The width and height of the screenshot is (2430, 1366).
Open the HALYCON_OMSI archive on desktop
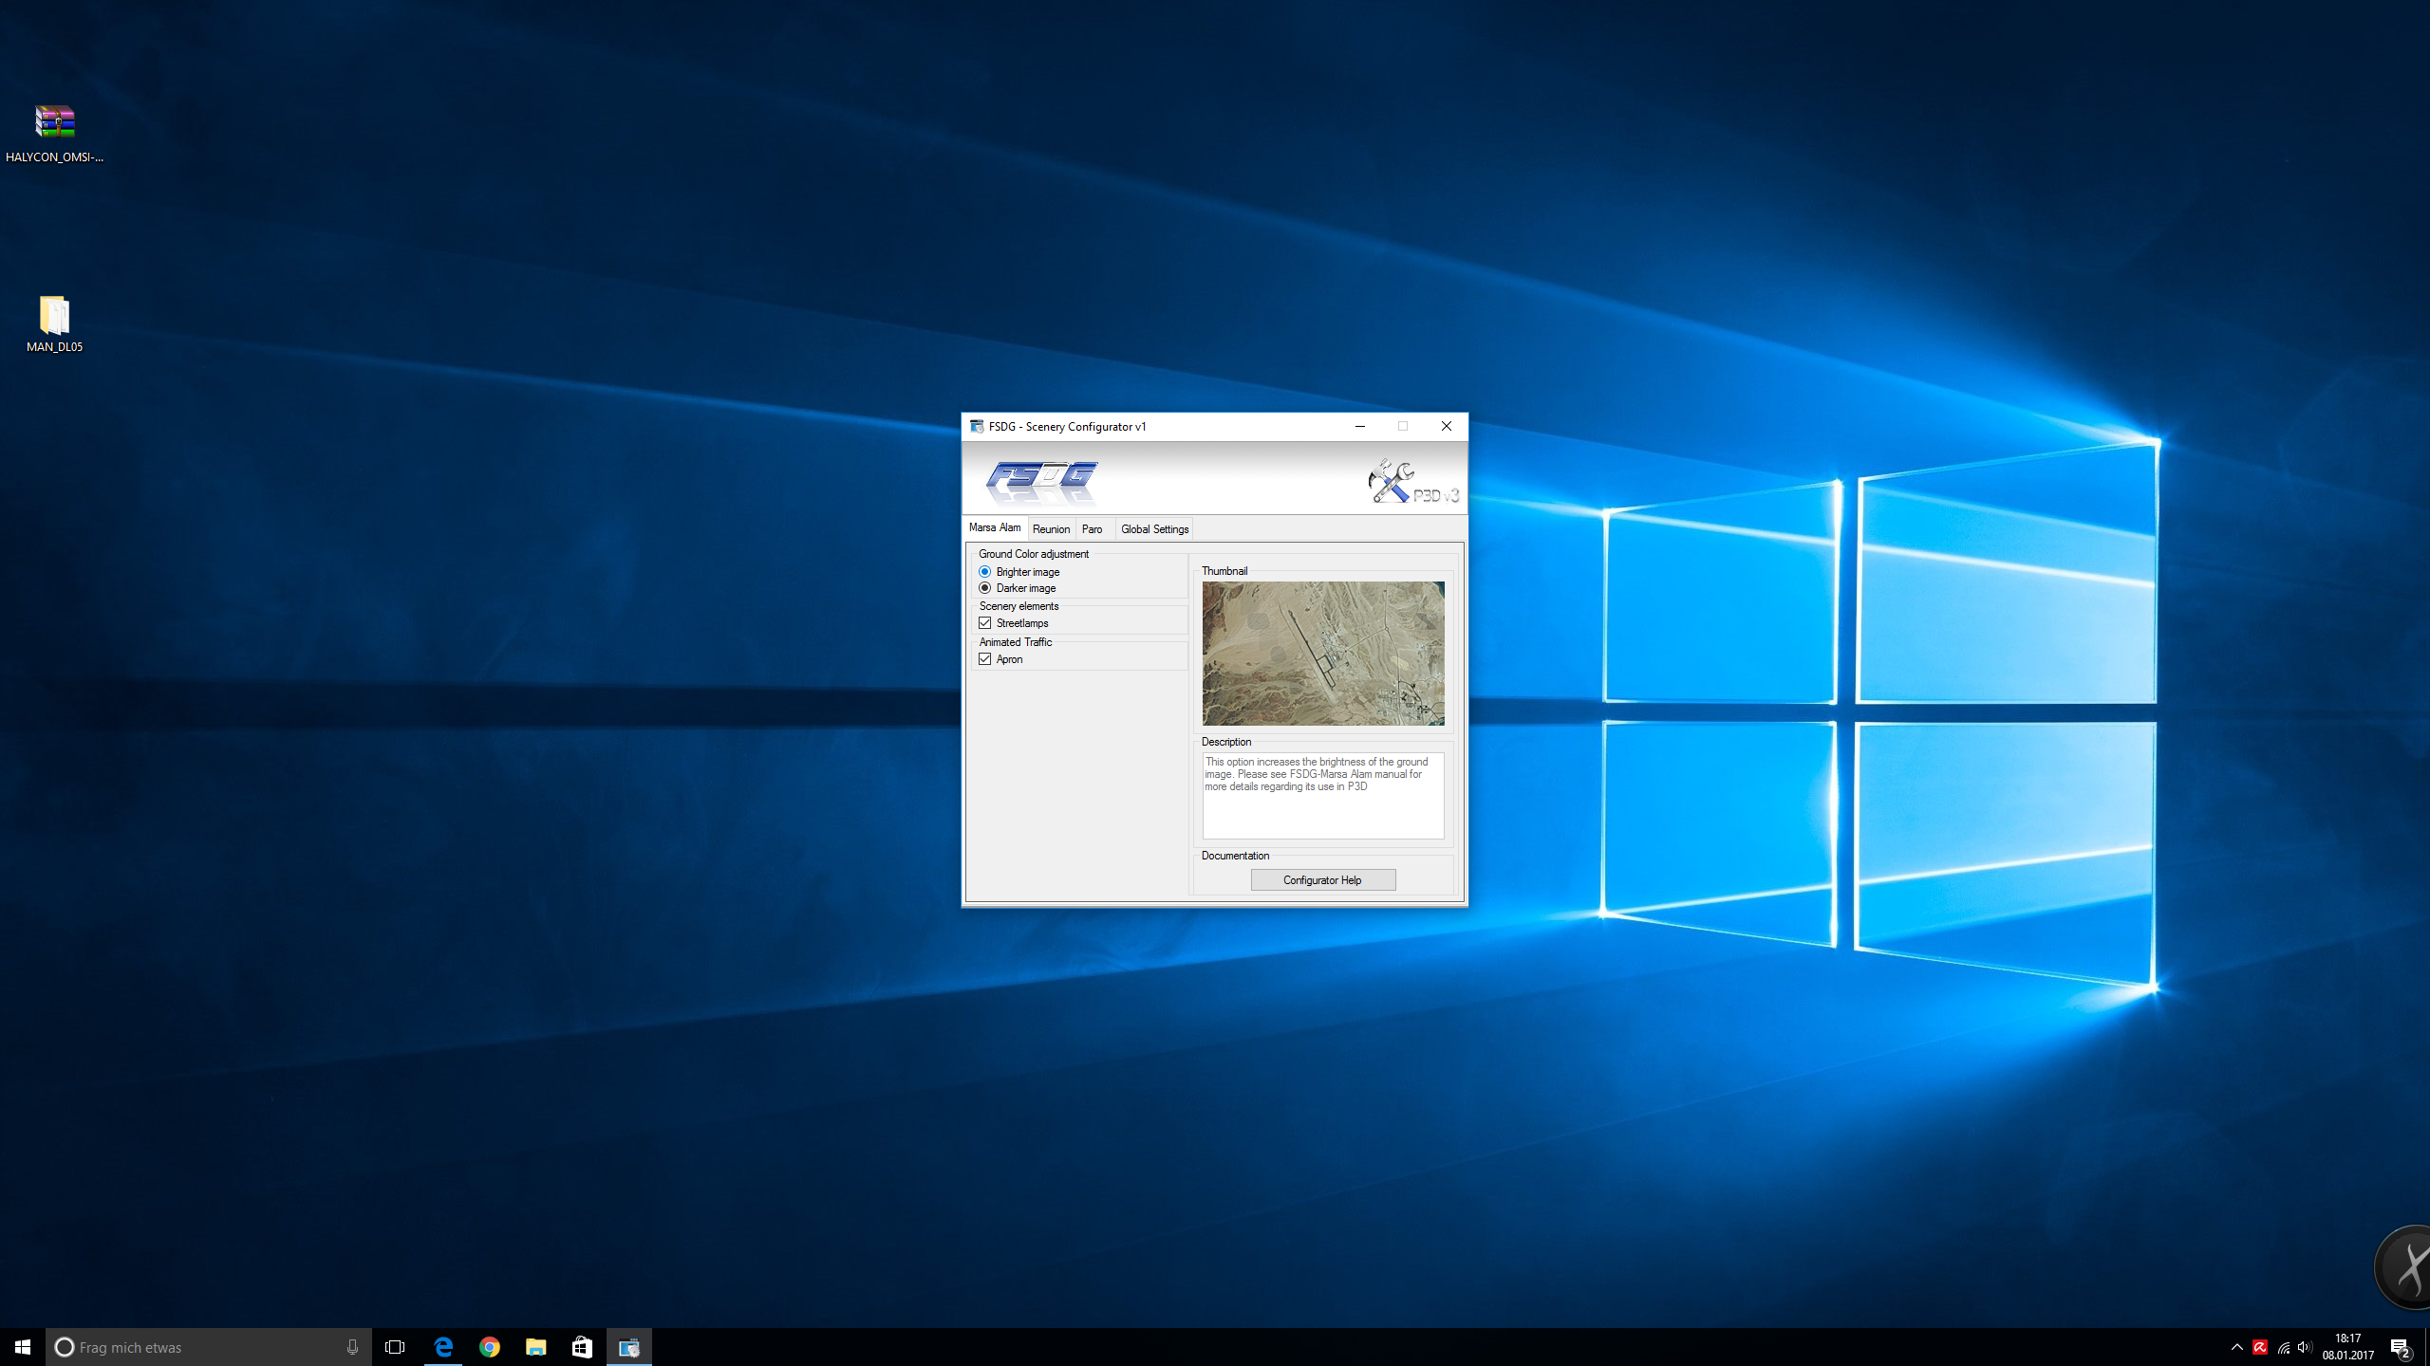(x=54, y=122)
